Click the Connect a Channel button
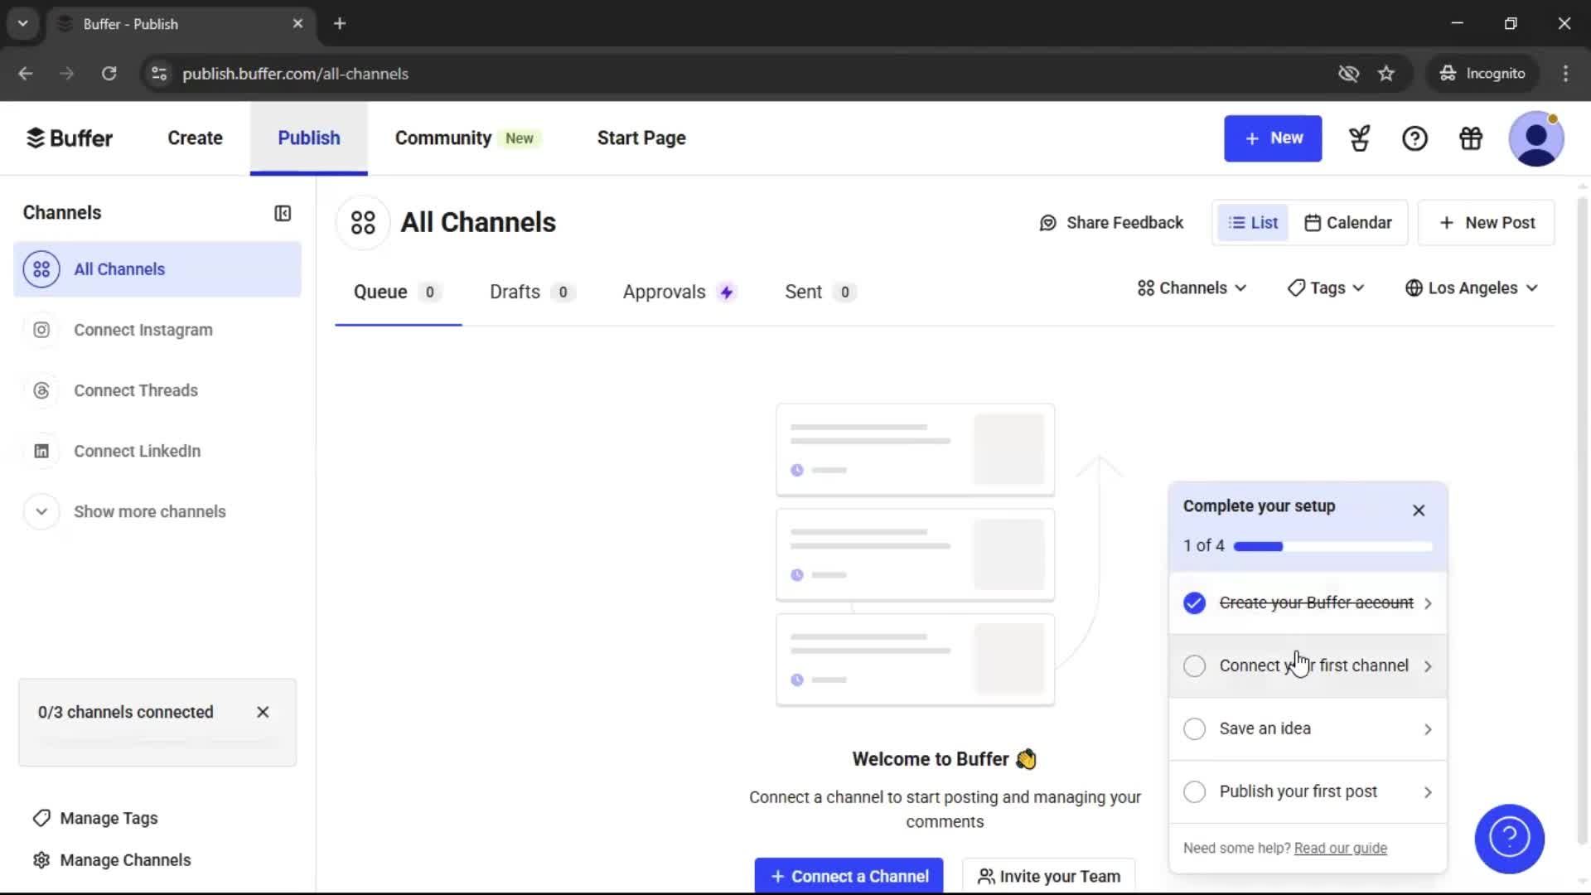Screen dimensions: 1591x895 pyautogui.click(x=849, y=876)
